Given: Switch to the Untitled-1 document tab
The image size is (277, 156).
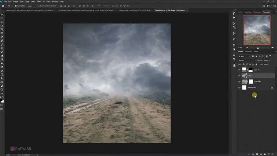Looking at the screenshot, I should (x=170, y=11).
